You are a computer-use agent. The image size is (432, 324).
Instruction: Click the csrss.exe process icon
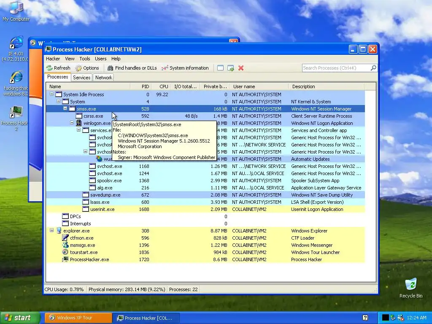pyautogui.click(x=79, y=116)
